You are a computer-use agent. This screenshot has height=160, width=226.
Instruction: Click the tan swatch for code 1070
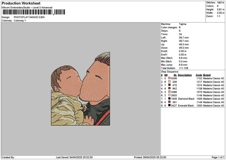click(x=169, y=92)
